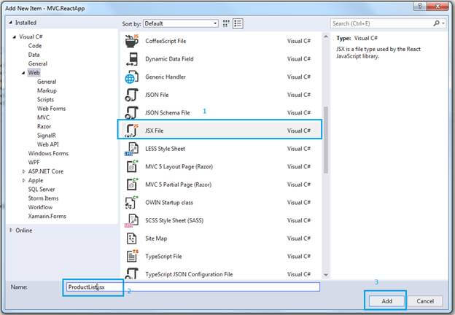
Task: Select the JSON File icon
Action: [x=131, y=95]
